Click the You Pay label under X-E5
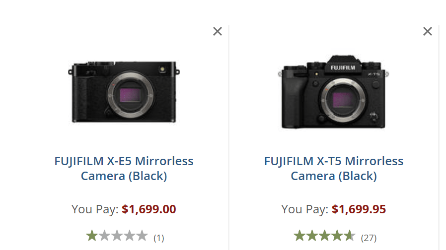Screen dimensions: 446x250 (x=95, y=209)
